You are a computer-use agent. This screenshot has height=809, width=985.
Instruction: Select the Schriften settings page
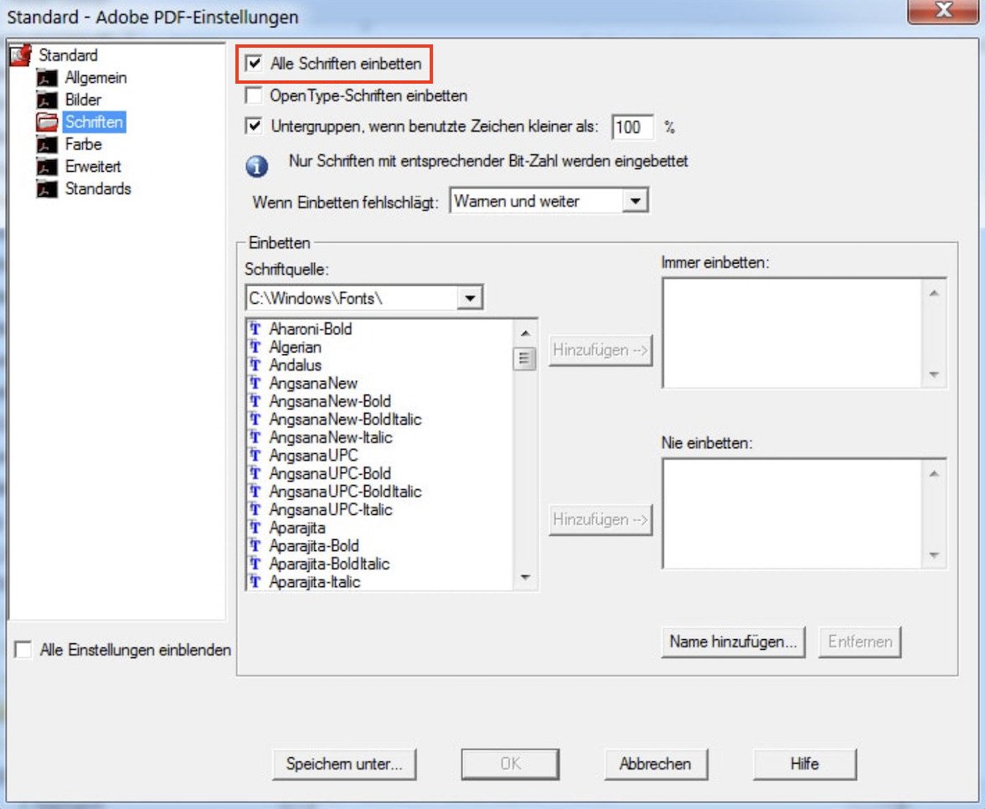pos(94,122)
